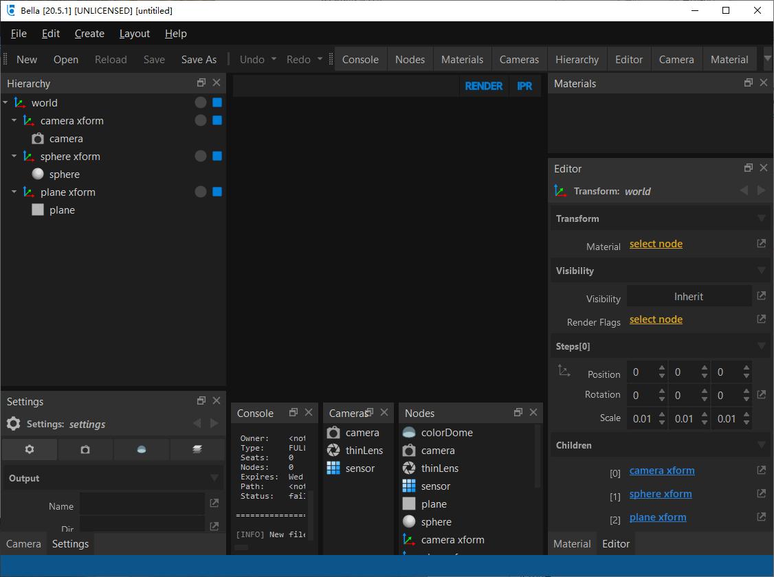Toggle sphere xform gray circle flag

pos(201,156)
